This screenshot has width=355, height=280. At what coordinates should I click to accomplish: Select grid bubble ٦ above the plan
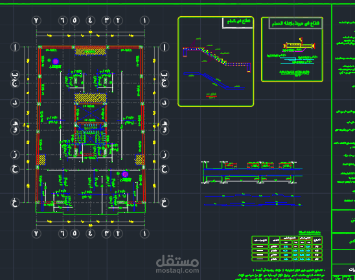pyautogui.click(x=63, y=21)
